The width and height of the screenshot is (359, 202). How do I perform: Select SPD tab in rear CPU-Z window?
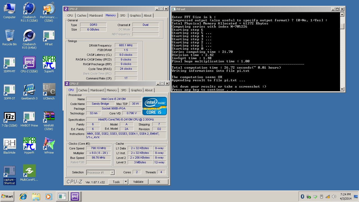click(123, 16)
